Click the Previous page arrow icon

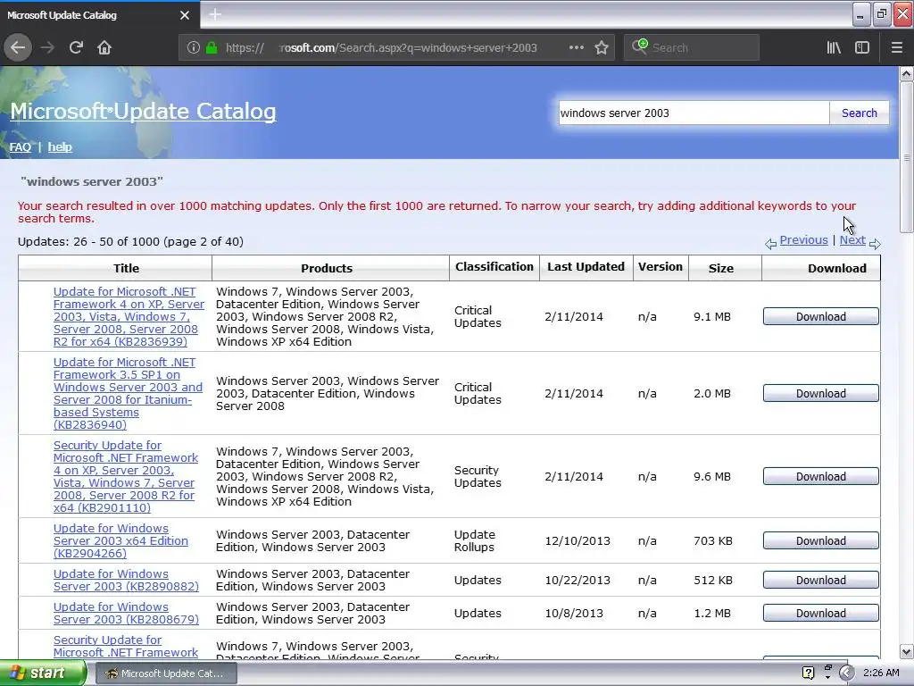[x=770, y=244]
